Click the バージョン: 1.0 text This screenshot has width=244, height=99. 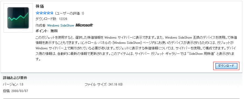click(x=13, y=84)
